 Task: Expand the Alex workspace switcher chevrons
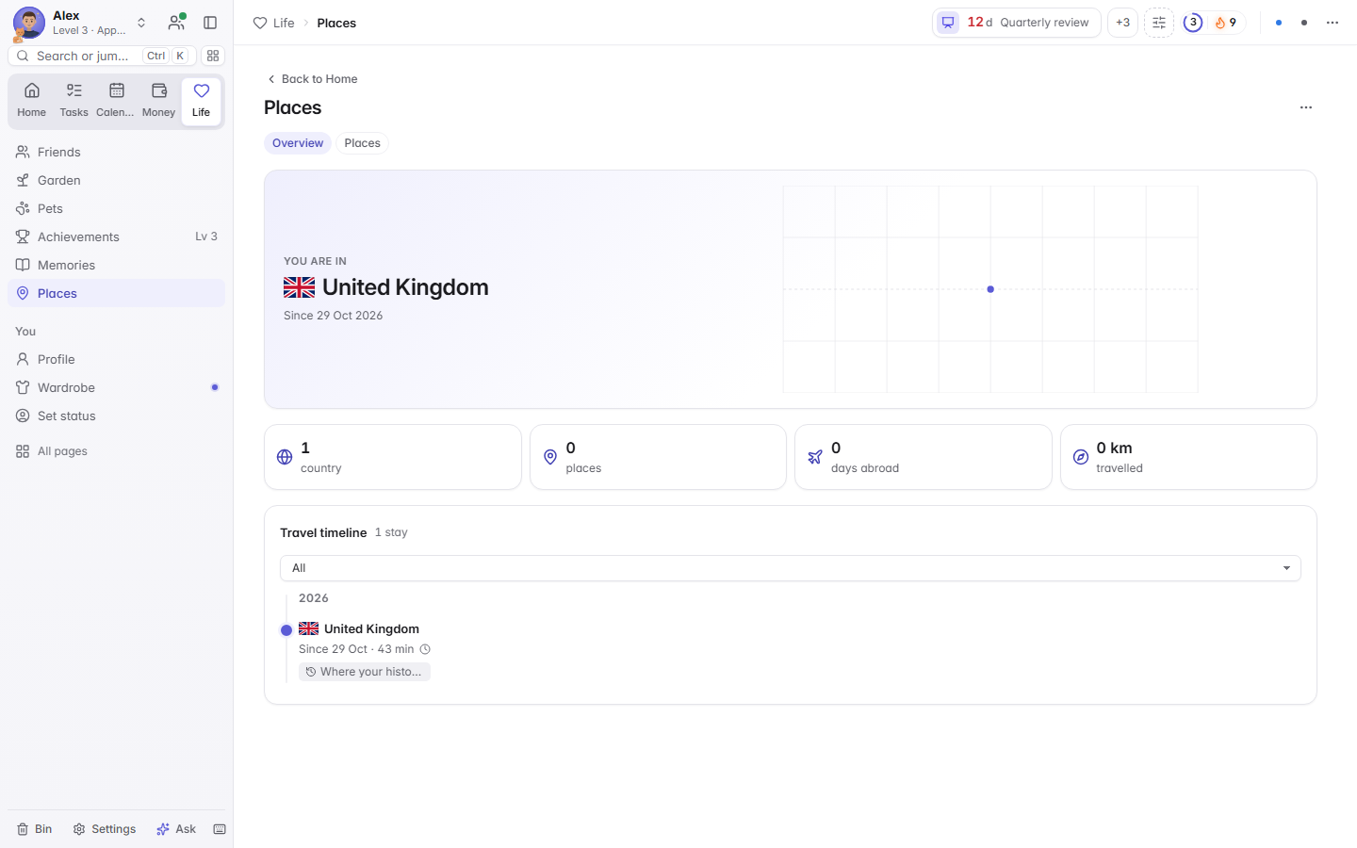(x=141, y=23)
